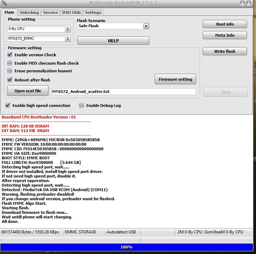The width and height of the screenshot is (256, 254).
Task: Go to the IMEI Utils tab
Action: point(71,12)
